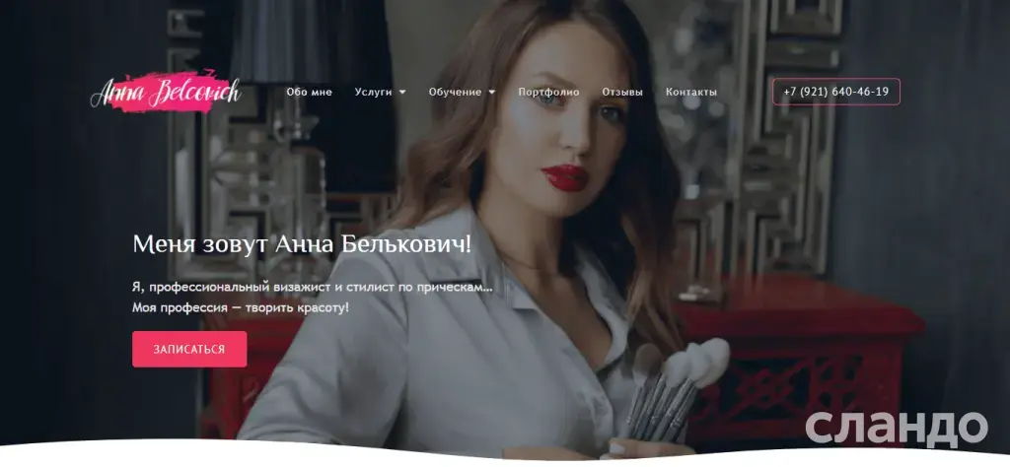1010x467 pixels.
Task: Open the Обо мне page
Action: pyautogui.click(x=309, y=92)
